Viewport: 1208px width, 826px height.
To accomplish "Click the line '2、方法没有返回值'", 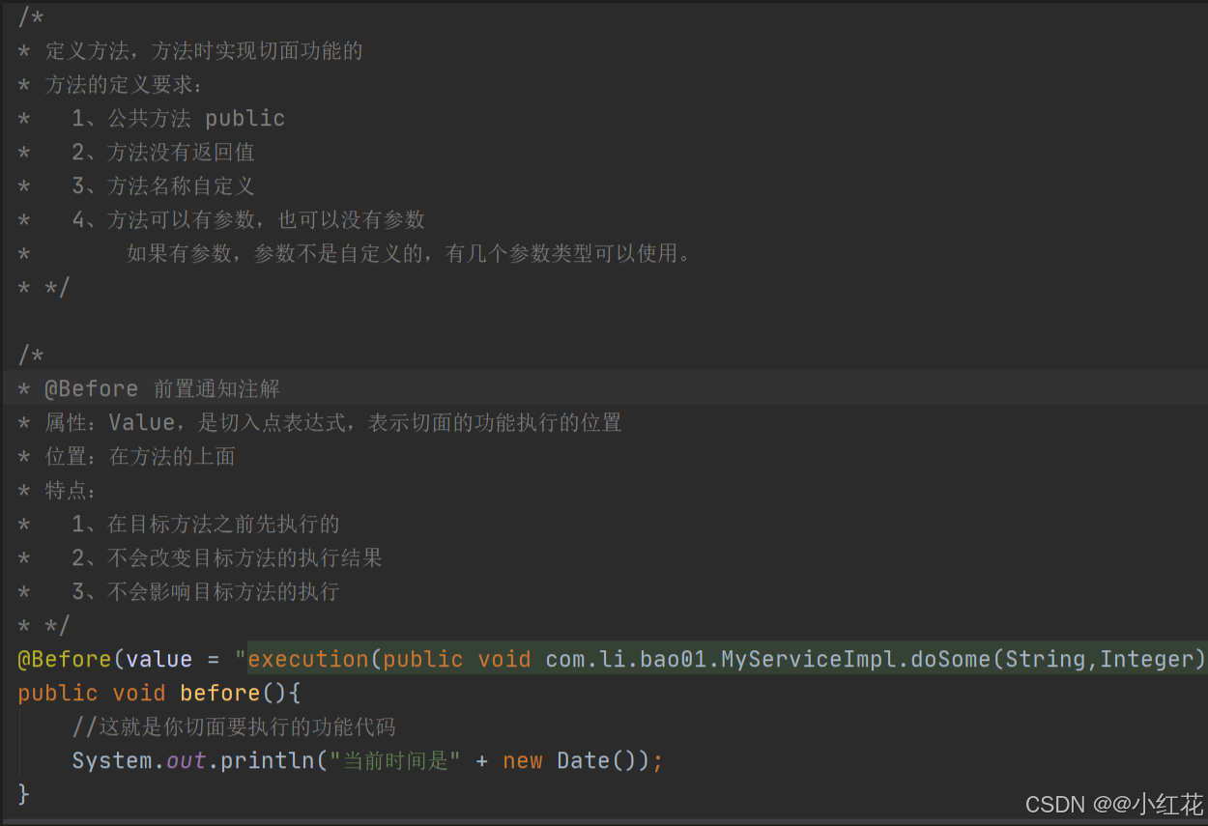I will tap(163, 153).
